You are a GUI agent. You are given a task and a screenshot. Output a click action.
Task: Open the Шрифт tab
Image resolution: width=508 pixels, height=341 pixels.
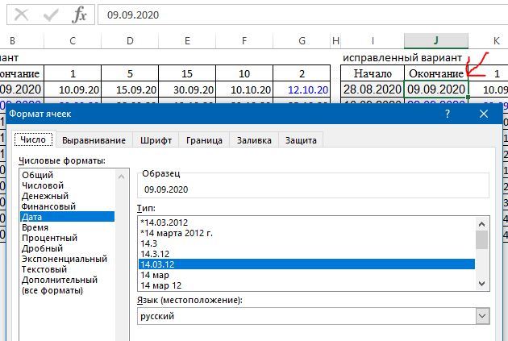[156, 140]
